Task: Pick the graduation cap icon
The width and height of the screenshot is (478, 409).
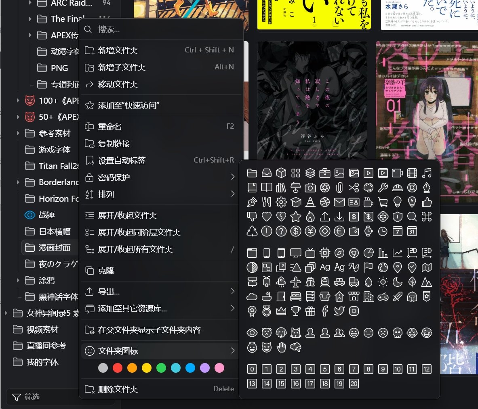Action: pyautogui.click(x=296, y=202)
